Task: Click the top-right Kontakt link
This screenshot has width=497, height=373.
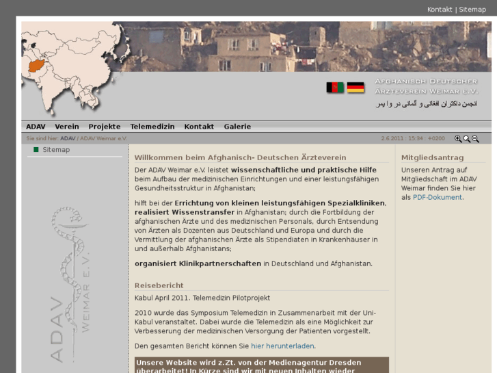Action: click(440, 10)
